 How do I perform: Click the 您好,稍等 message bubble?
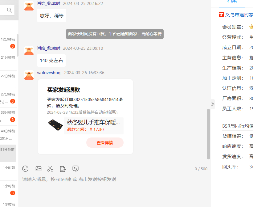pos(52,15)
